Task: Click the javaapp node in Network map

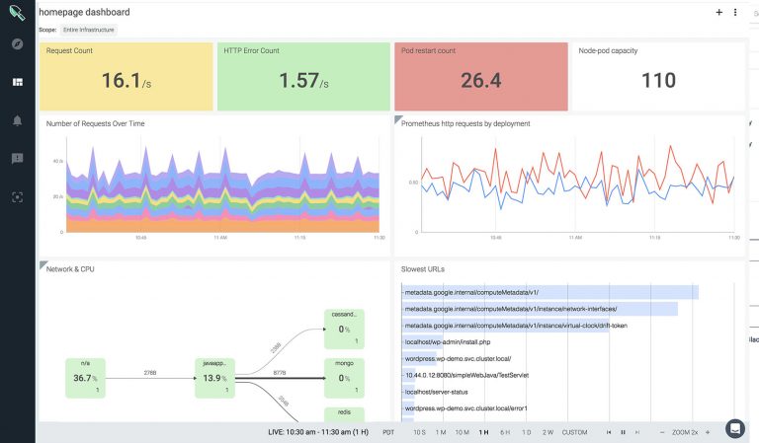Action: 211,377
